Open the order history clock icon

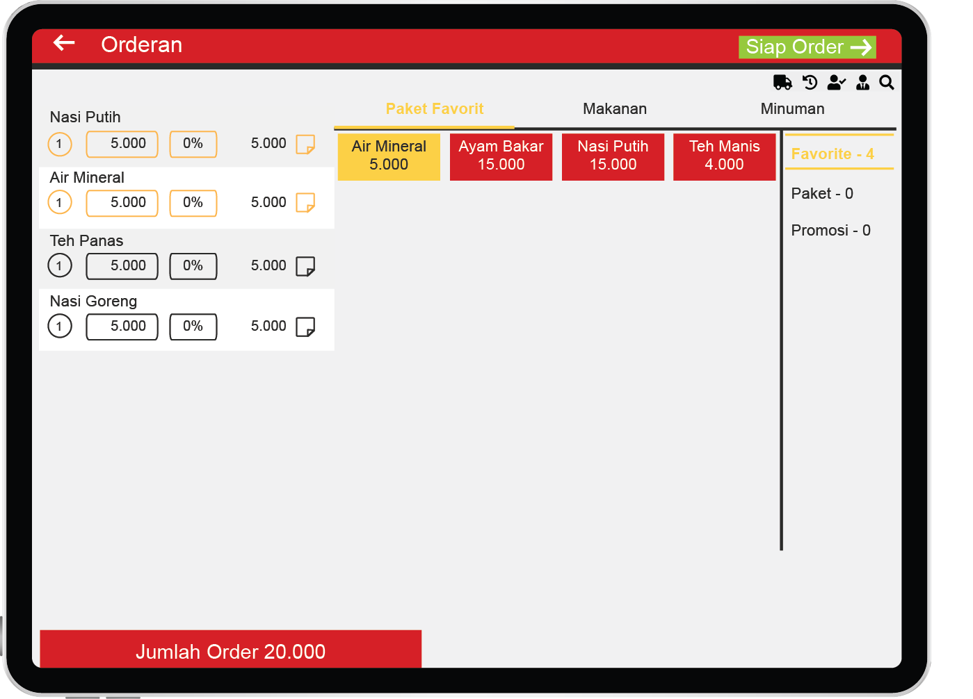coord(810,83)
